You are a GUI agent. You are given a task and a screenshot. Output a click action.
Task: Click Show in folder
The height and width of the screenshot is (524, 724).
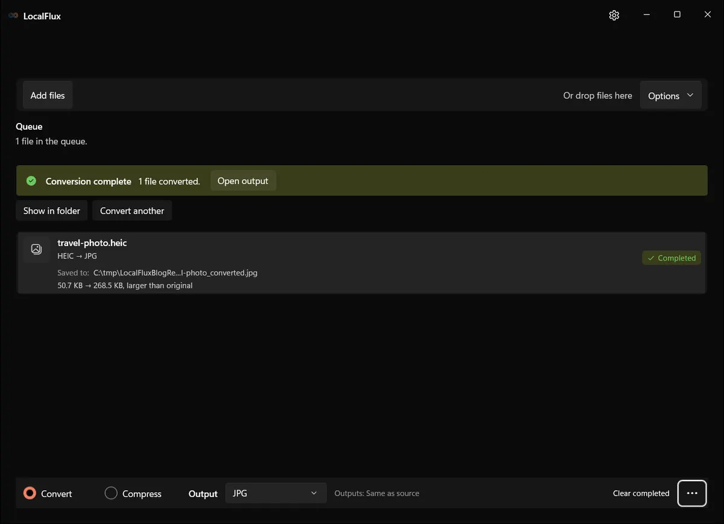pyautogui.click(x=52, y=210)
